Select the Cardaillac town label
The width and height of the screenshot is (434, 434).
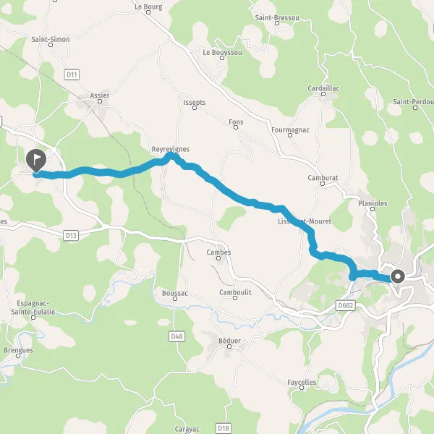pos(323,88)
